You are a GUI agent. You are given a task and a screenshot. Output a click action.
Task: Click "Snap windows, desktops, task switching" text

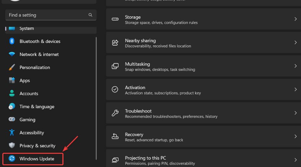coord(160,69)
